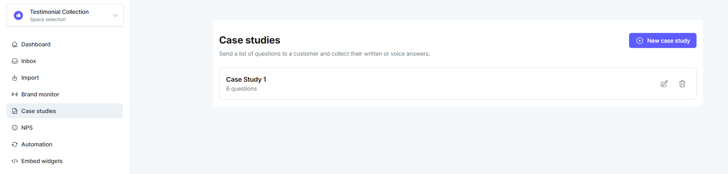Delete Case Study 1 with the trash icon
This screenshot has height=174, width=728.
point(682,84)
